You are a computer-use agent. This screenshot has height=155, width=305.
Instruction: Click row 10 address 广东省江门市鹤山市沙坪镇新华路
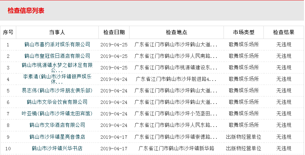[176, 148]
